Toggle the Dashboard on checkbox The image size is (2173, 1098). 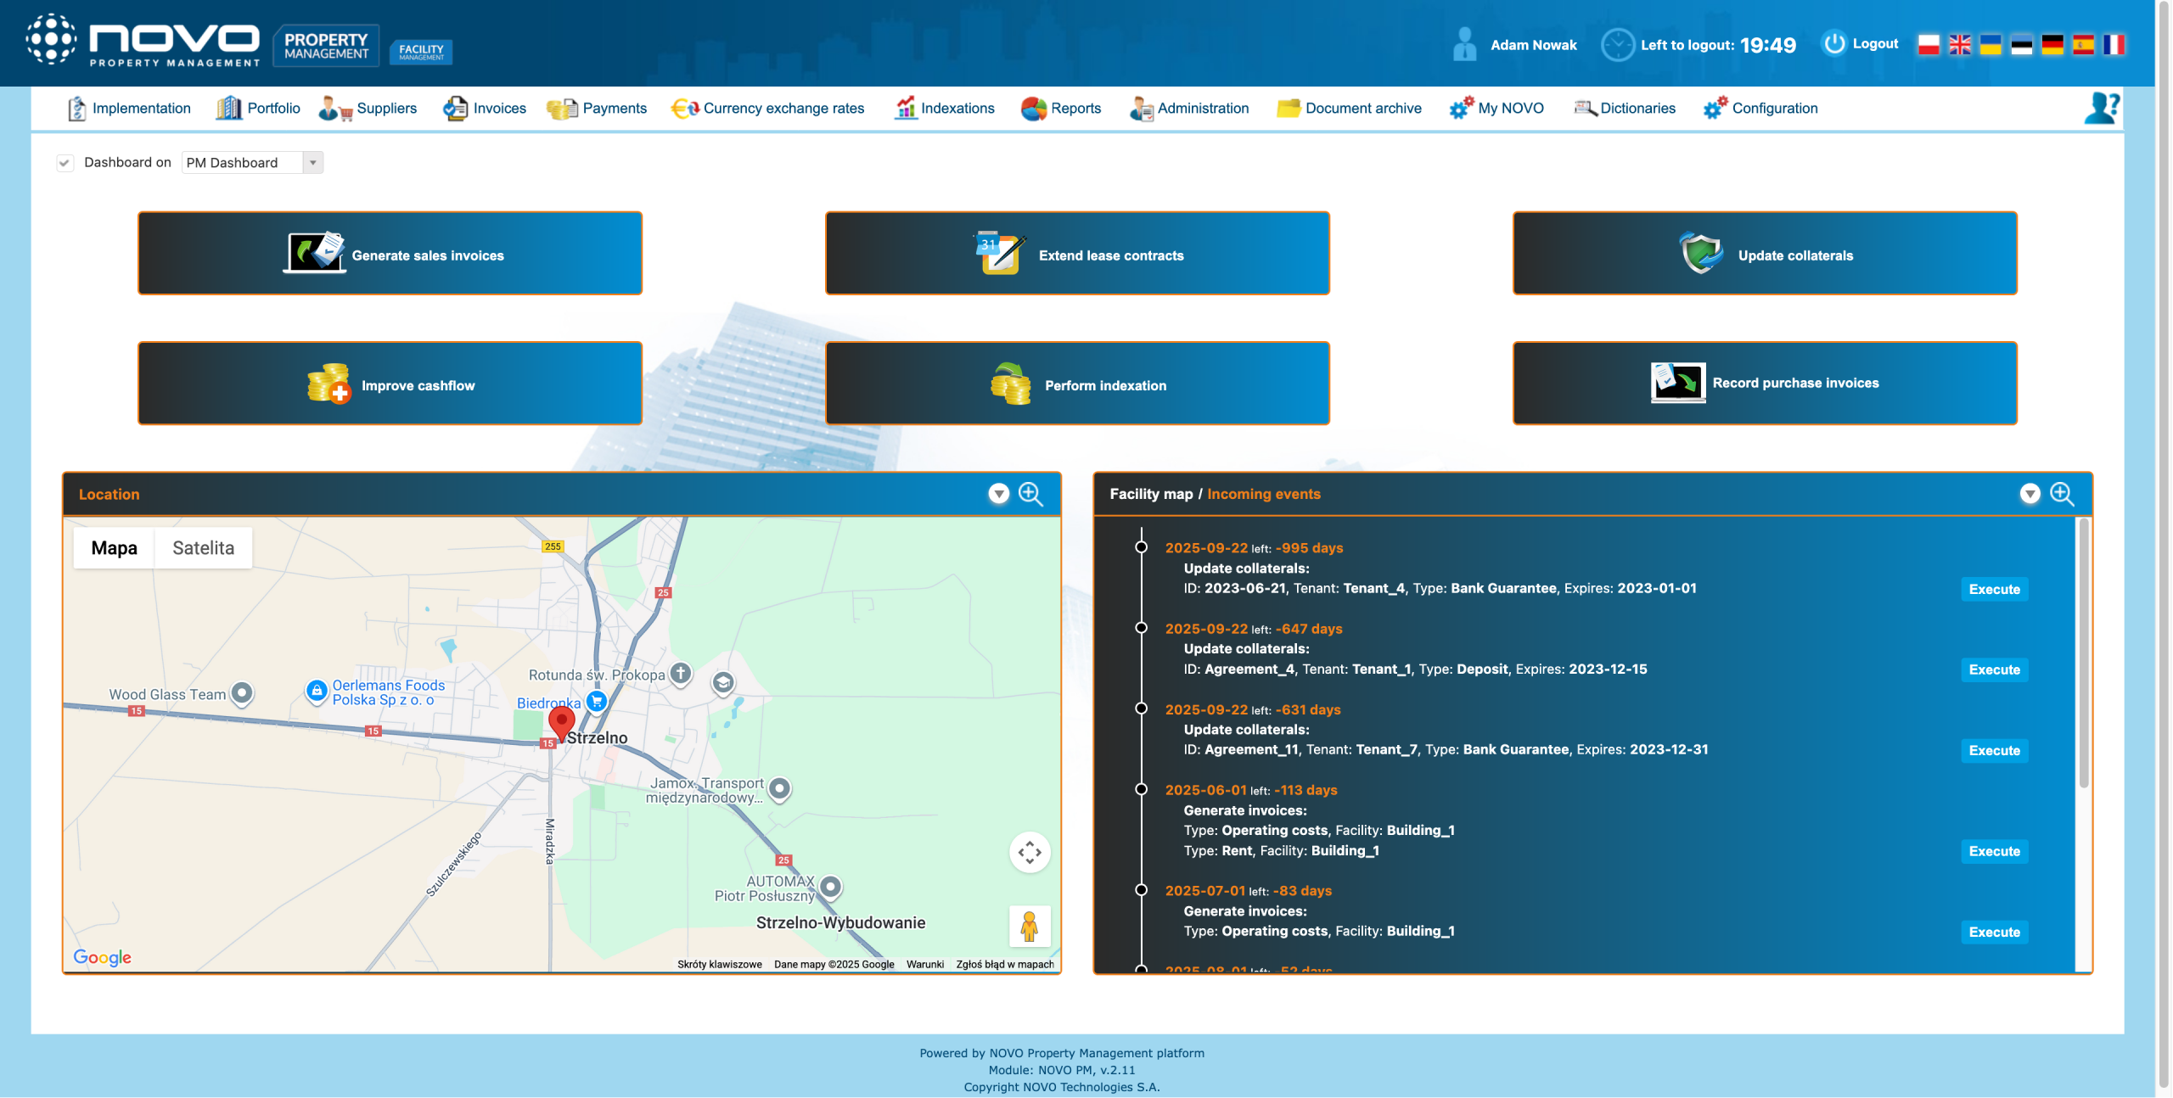click(x=65, y=163)
